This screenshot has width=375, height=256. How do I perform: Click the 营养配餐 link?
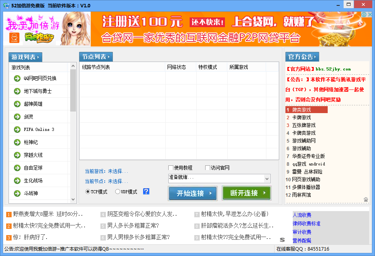click(302, 240)
